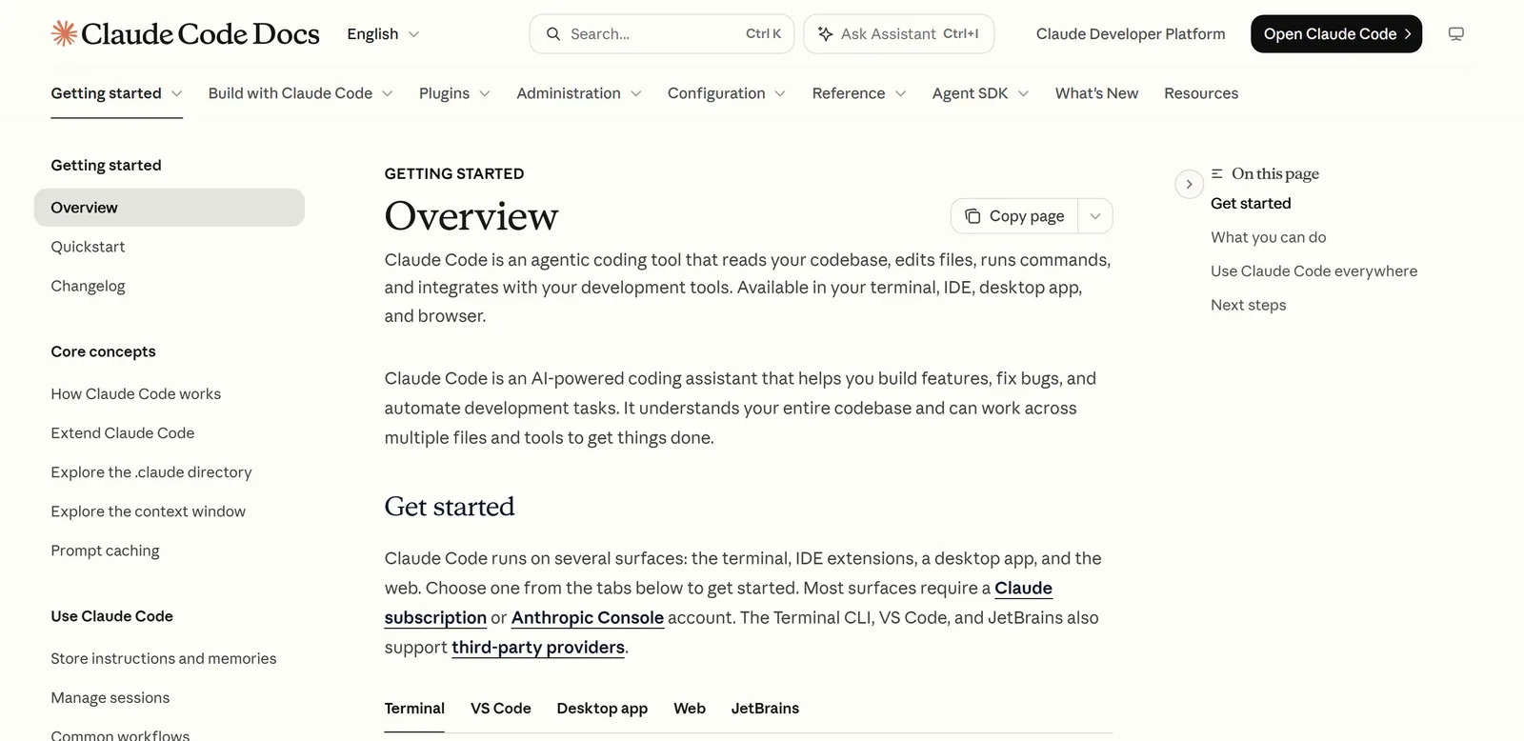
Task: Toggle the theme using the monitor icon
Action: click(1456, 34)
